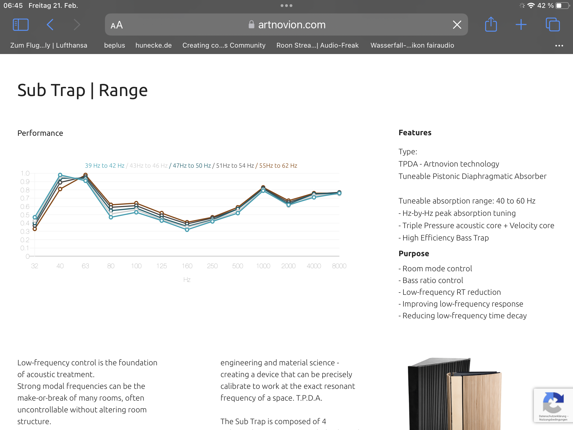Select the Performance chart heading

pos(40,133)
